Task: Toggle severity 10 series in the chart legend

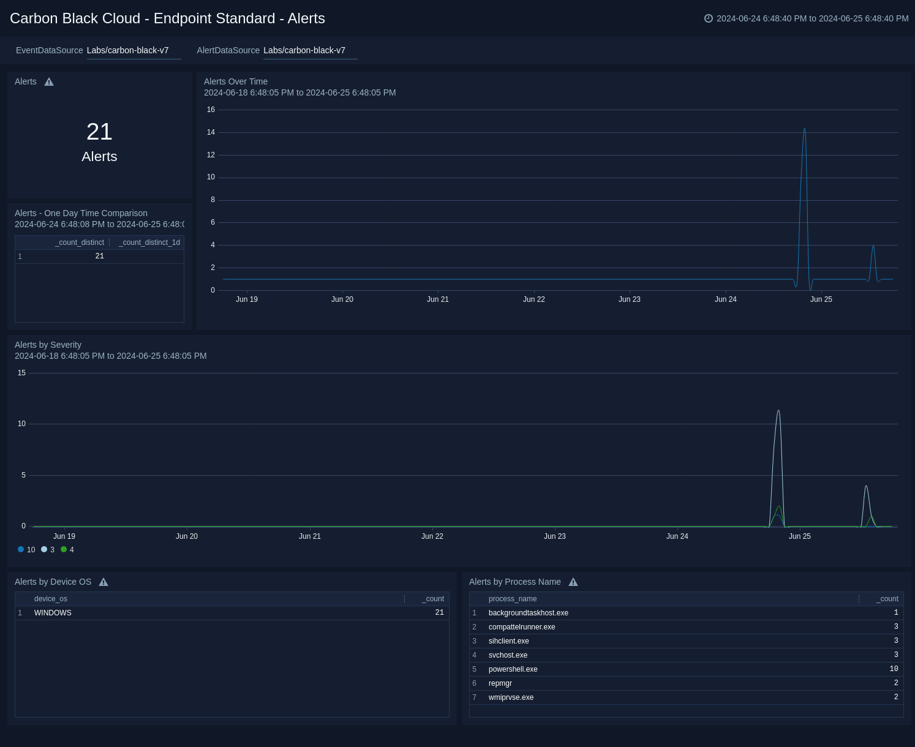Action: [x=26, y=549]
